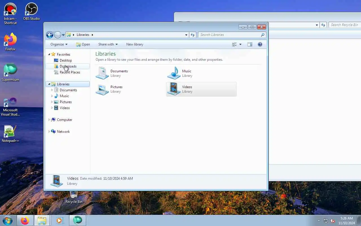Expand the Network tree node

49,132
